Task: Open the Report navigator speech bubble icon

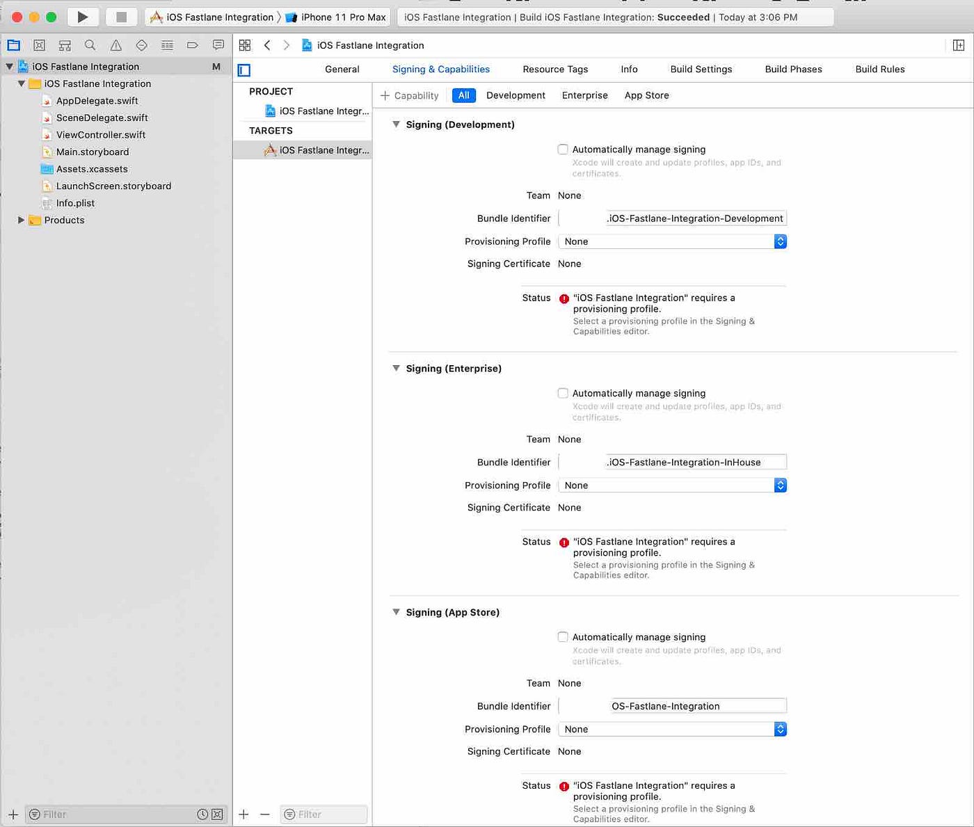Action: click(218, 45)
